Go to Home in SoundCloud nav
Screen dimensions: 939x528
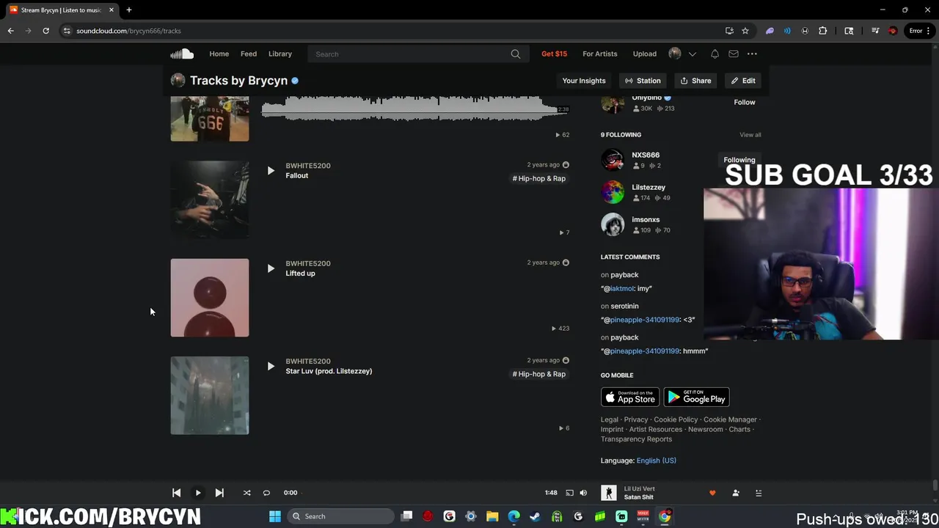tap(219, 54)
